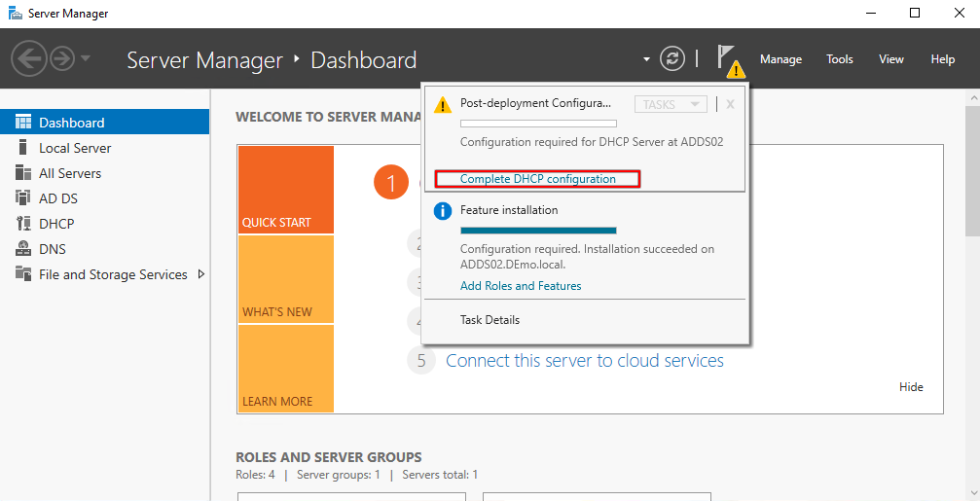Maximize the Server Manager window
Screen dimensions: 980x501
(x=915, y=13)
